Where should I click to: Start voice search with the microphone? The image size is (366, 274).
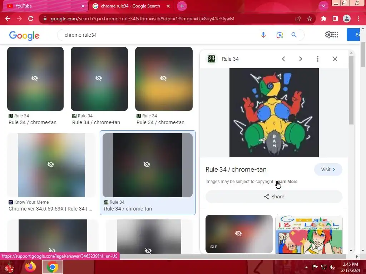pos(263,35)
